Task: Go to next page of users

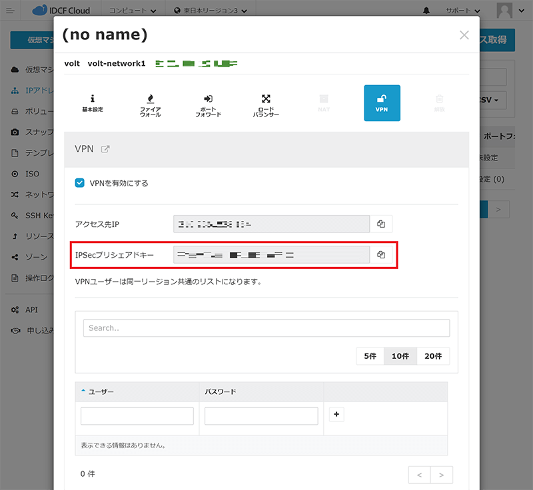Action: [442, 475]
